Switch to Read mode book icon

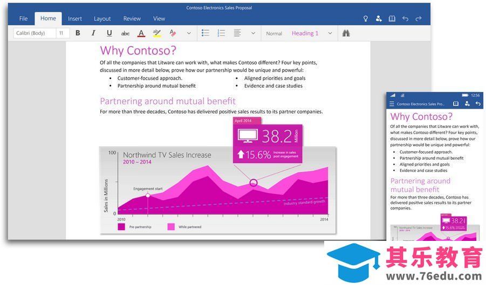click(x=392, y=18)
